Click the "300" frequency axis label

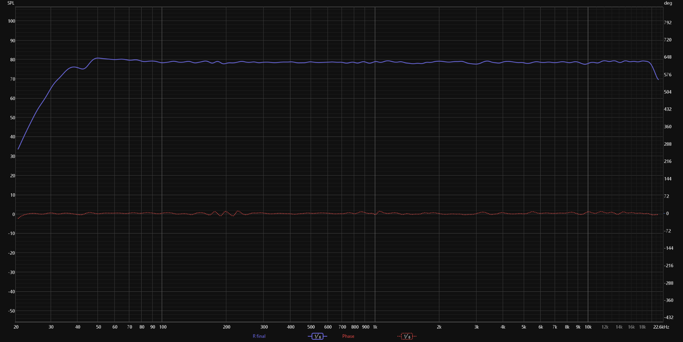[x=264, y=327]
